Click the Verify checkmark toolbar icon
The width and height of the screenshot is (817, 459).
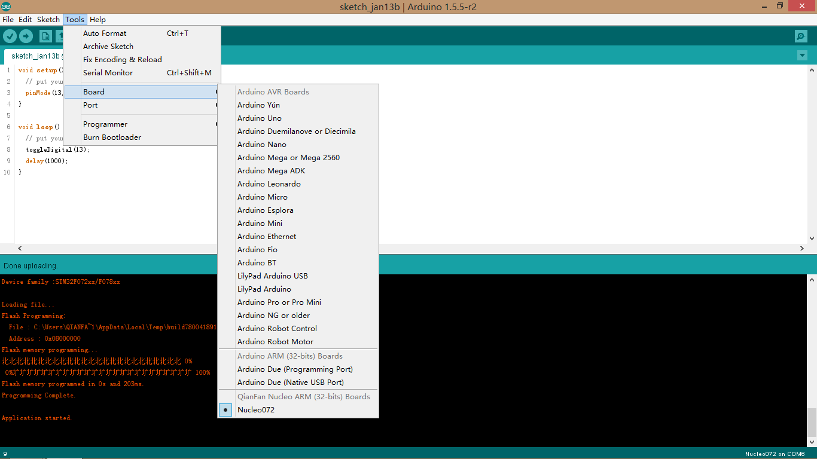pos(10,36)
